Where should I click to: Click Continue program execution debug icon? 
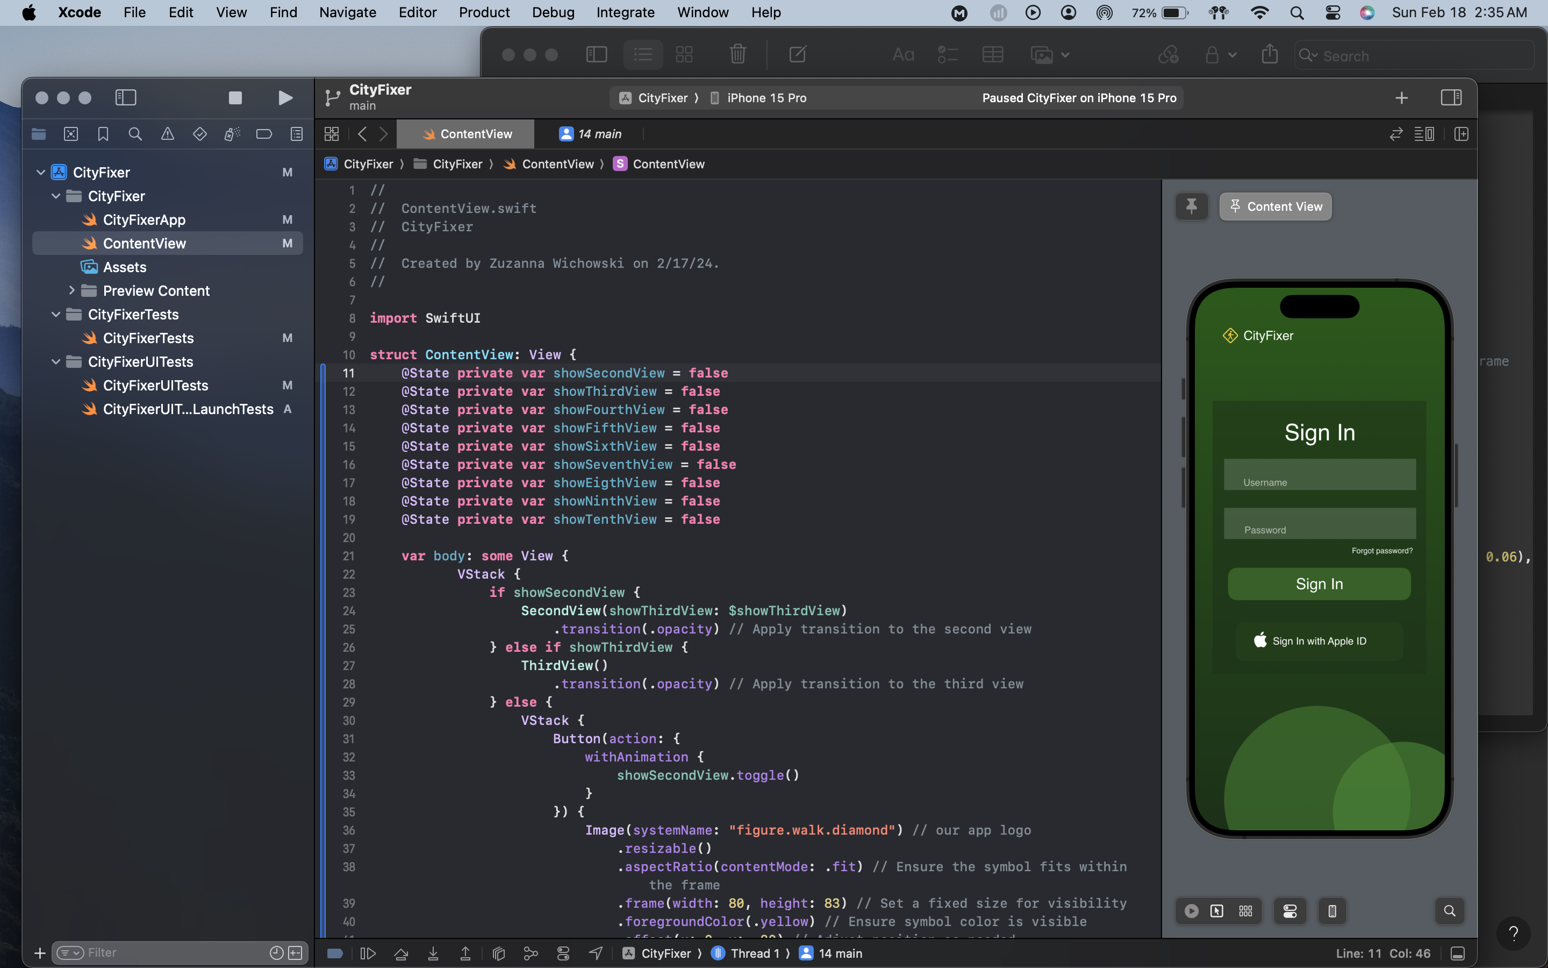pyautogui.click(x=368, y=953)
